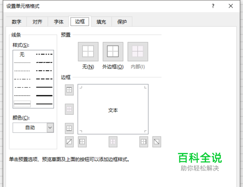
Task: Select the medium dash-dot-dot line style
Action: [x=44, y=54]
